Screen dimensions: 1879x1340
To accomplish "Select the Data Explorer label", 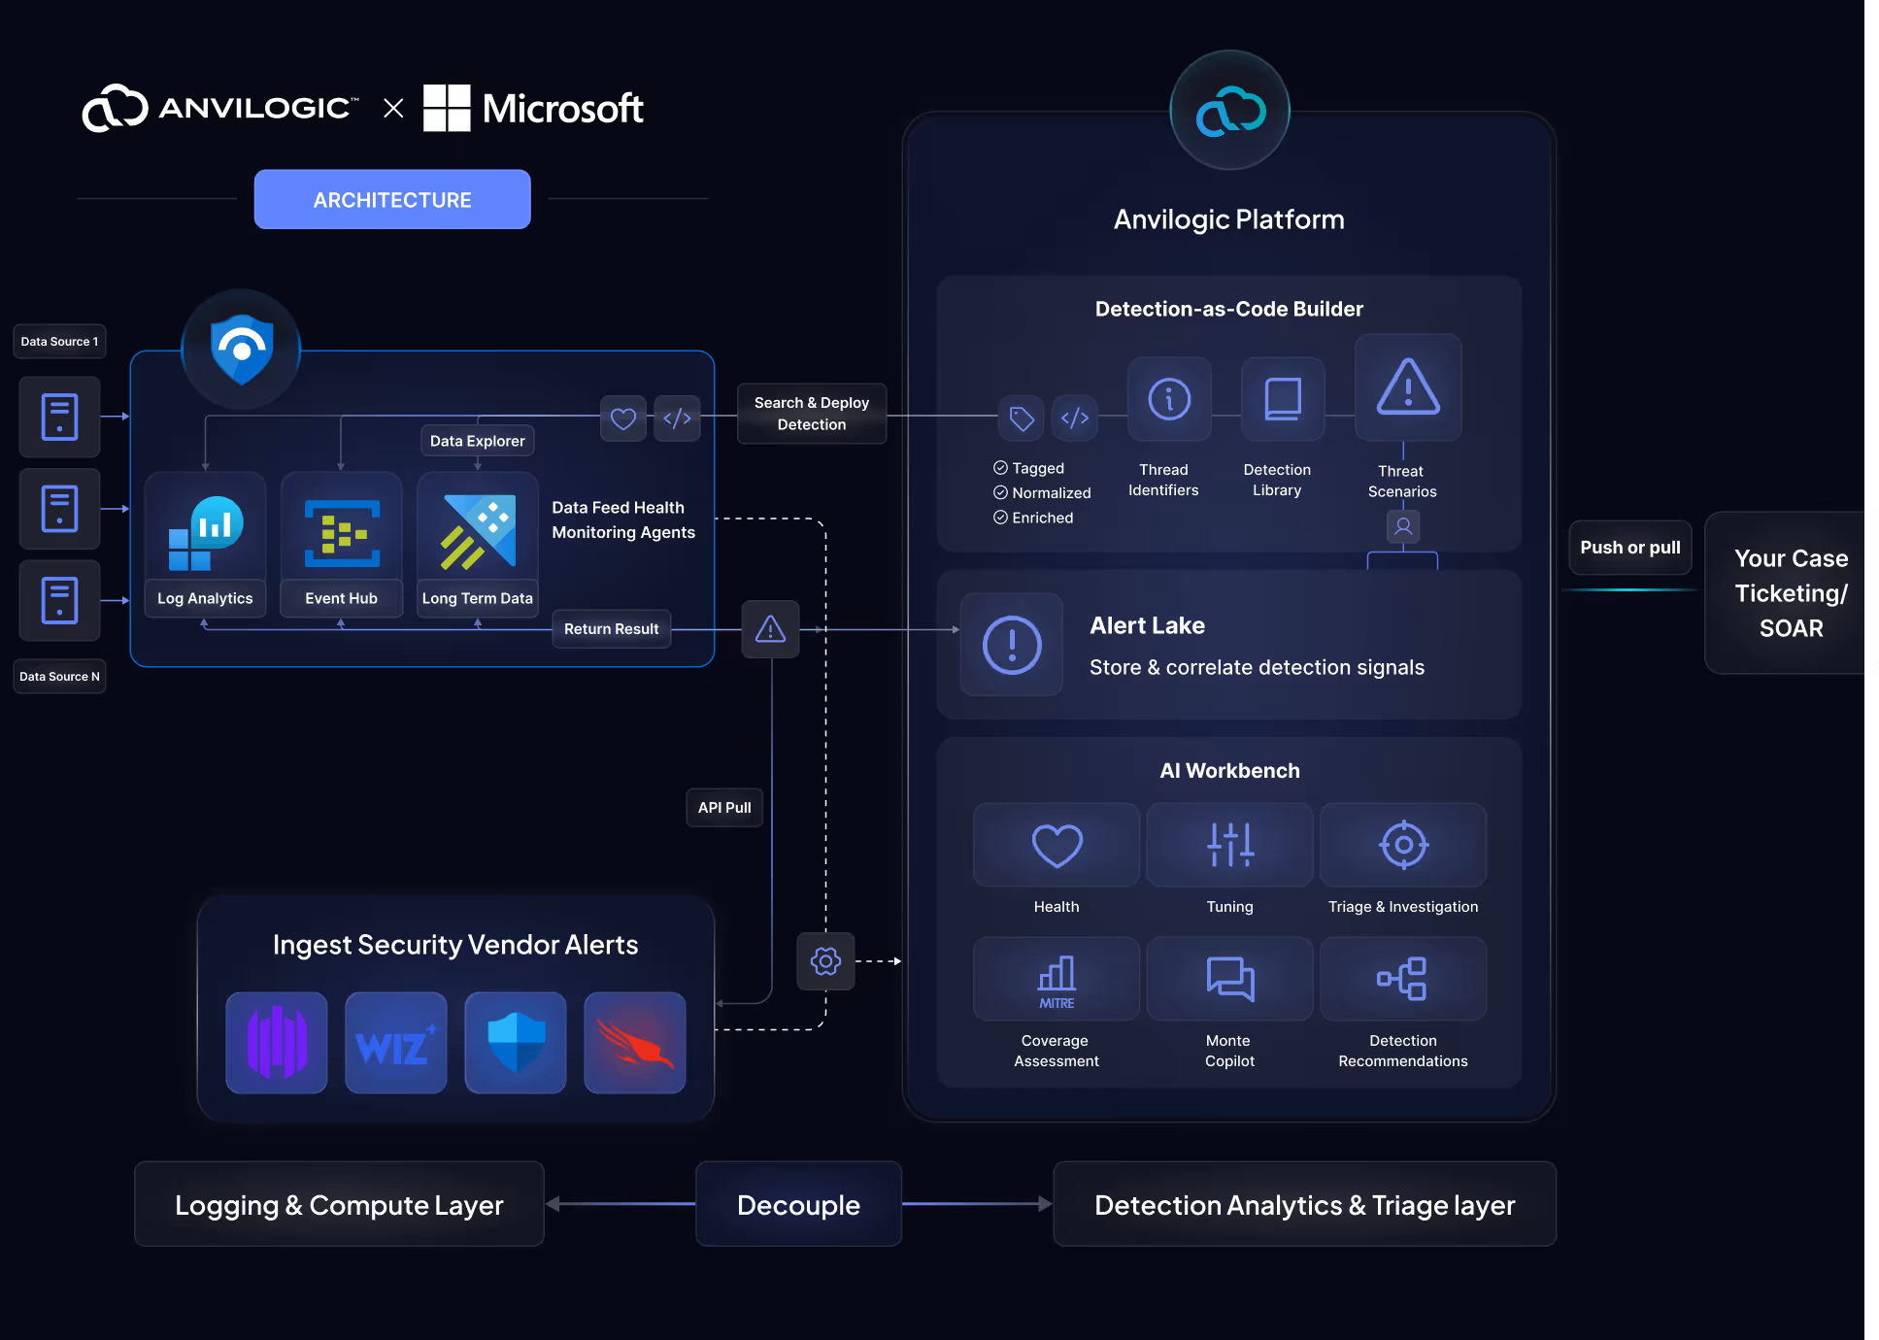I will pos(477,441).
